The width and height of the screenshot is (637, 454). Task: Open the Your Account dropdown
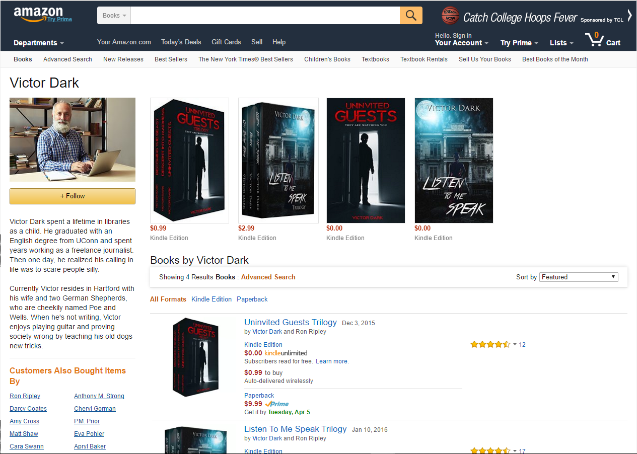coord(462,43)
